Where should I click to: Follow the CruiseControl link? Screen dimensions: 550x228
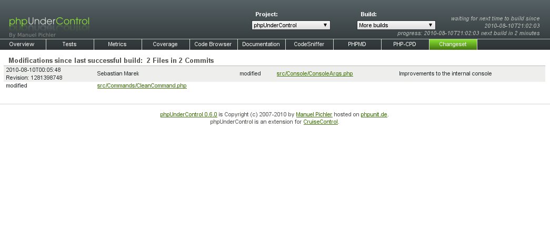click(x=320, y=122)
